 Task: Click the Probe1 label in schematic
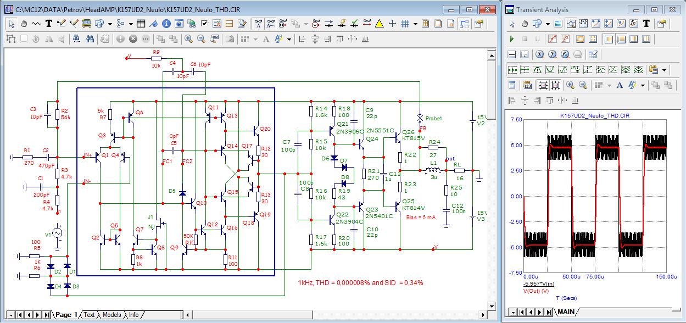click(433, 119)
